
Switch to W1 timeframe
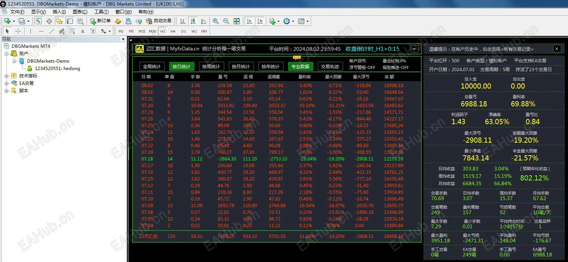tap(194, 31)
